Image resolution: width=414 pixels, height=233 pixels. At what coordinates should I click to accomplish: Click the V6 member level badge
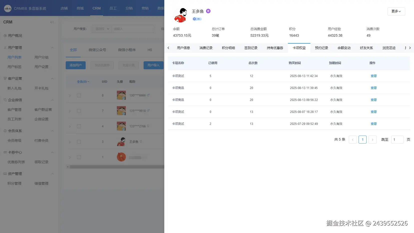pyautogui.click(x=197, y=19)
